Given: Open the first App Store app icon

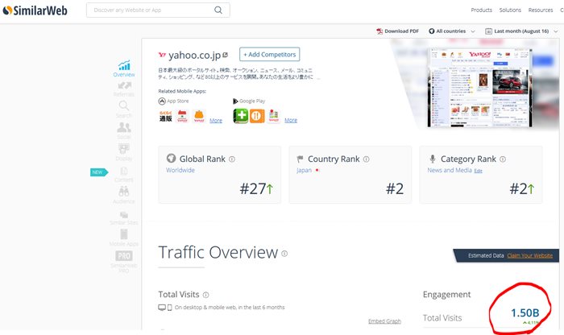Looking at the screenshot, I should pyautogui.click(x=165, y=117).
